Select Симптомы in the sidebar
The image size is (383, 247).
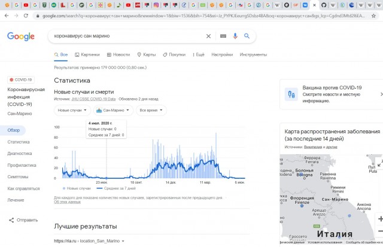click(17, 176)
